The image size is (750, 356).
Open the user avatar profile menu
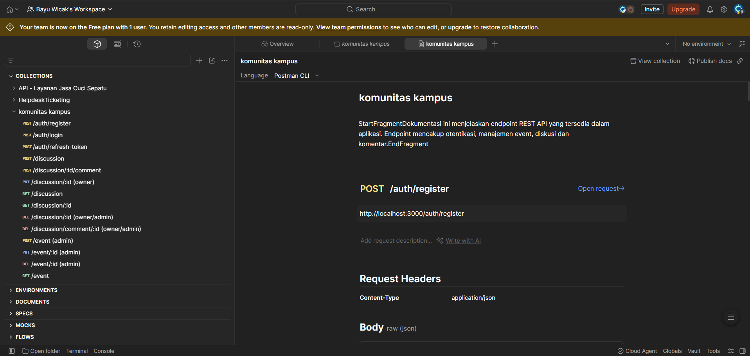coord(739,9)
